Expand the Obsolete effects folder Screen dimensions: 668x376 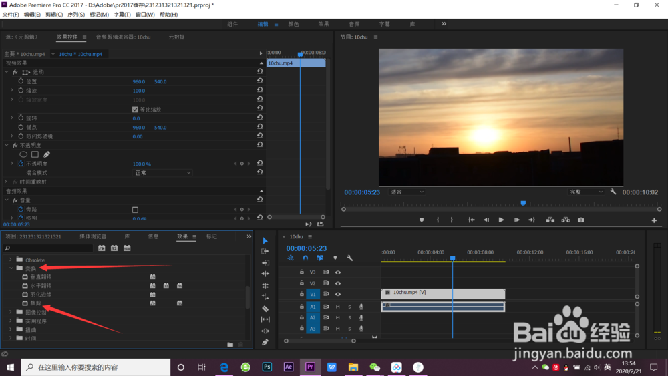(11, 260)
